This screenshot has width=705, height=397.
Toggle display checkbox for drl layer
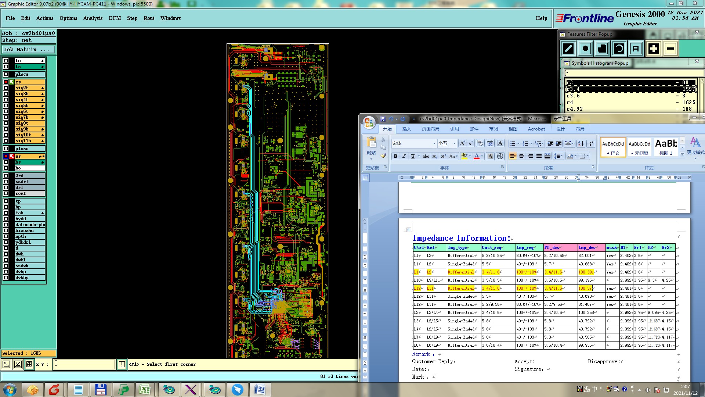pyautogui.click(x=6, y=187)
